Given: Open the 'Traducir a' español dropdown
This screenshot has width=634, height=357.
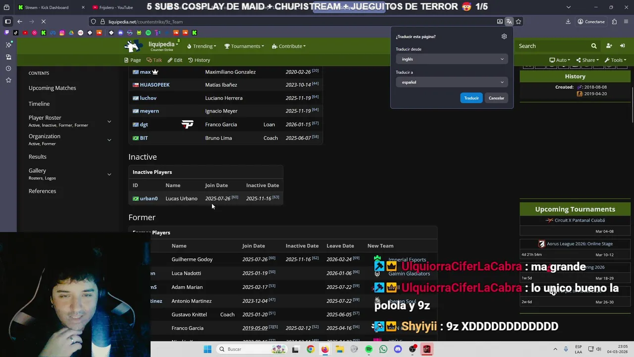Looking at the screenshot, I should (x=451, y=82).
